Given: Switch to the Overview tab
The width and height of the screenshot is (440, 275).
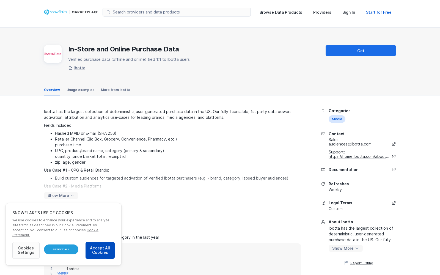Looking at the screenshot, I should 52,90.
